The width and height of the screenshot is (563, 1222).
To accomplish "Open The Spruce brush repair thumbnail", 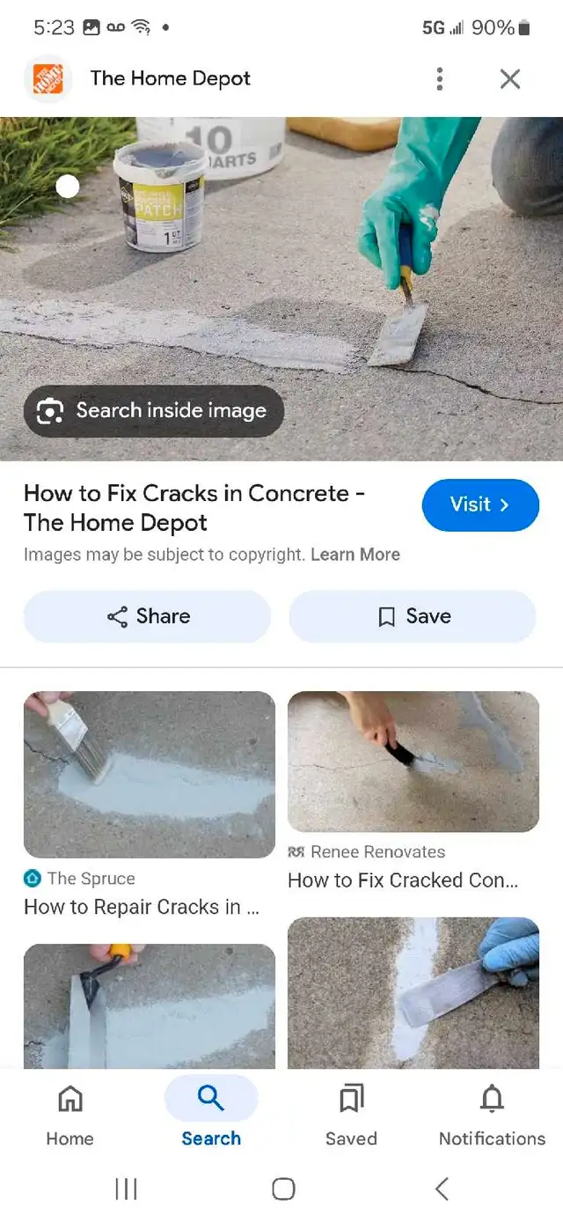I will tap(150, 775).
